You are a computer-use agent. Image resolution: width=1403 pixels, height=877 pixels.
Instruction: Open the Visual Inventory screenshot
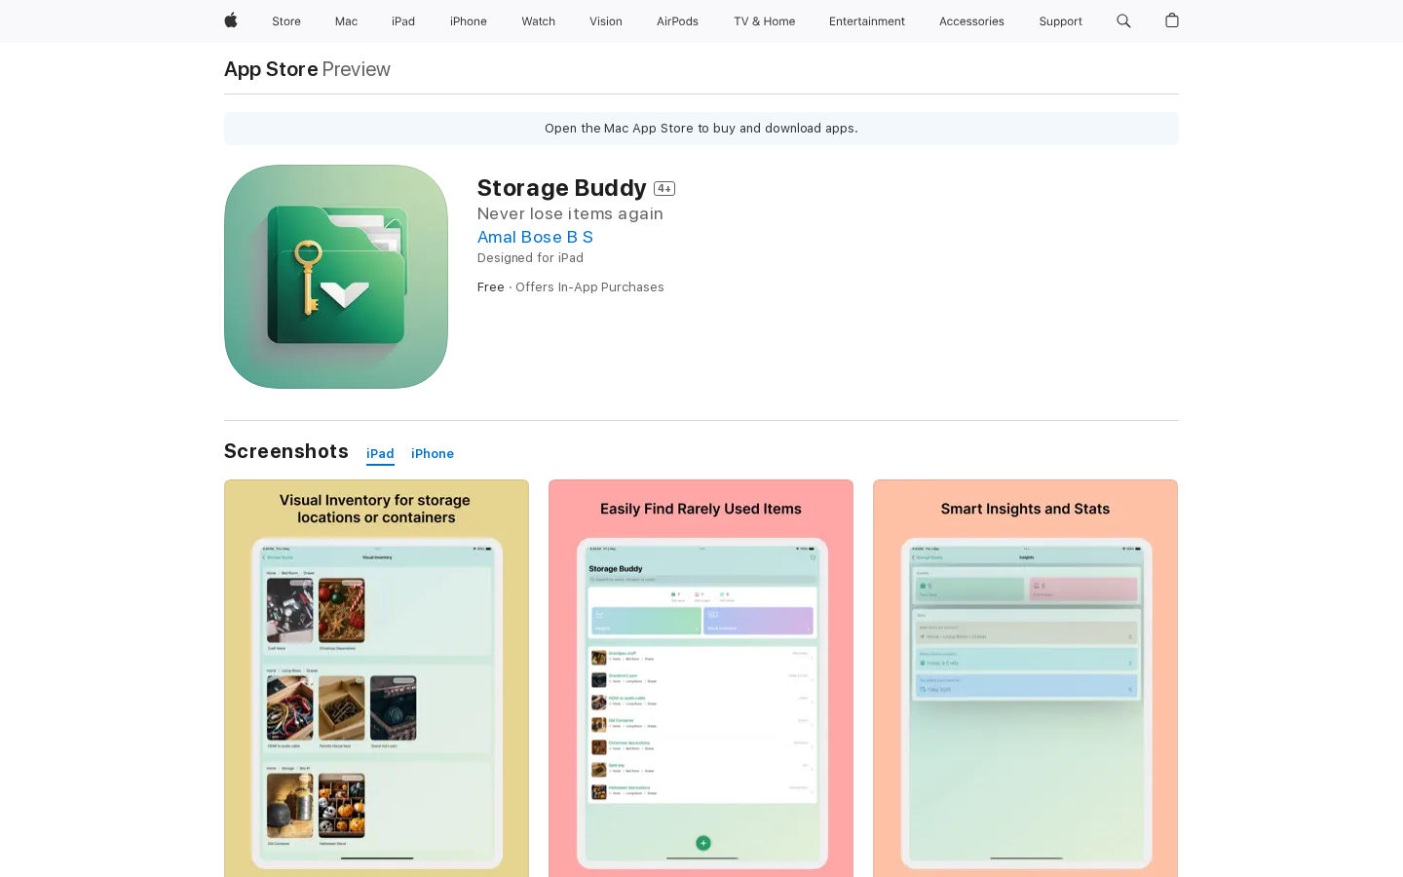(376, 678)
